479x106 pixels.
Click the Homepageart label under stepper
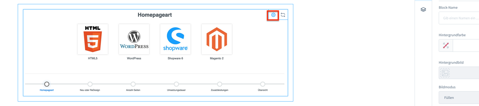click(x=47, y=90)
